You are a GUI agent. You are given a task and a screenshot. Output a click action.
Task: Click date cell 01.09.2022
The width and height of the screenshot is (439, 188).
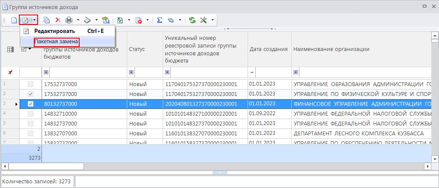coord(270,113)
